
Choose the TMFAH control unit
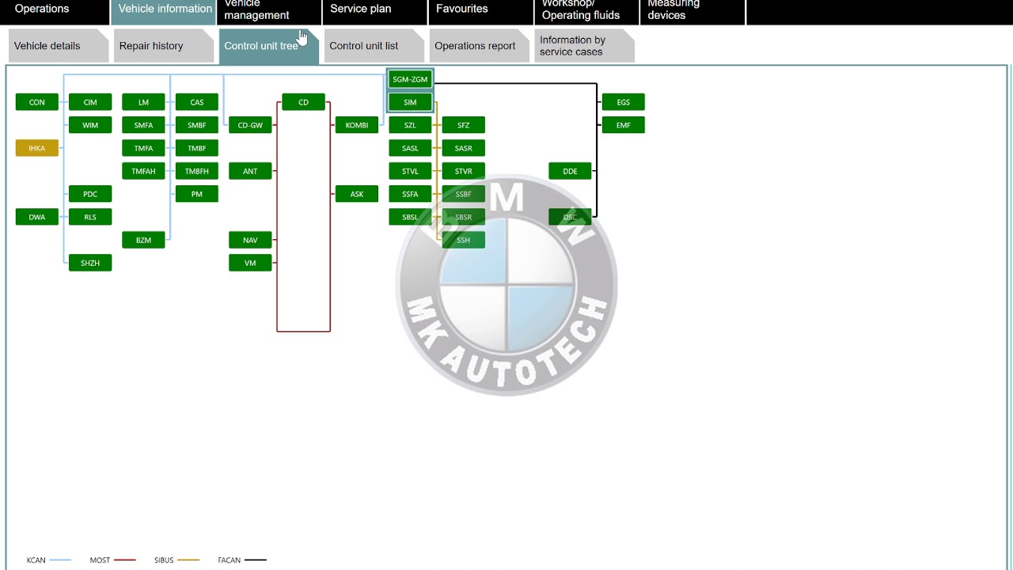click(143, 171)
